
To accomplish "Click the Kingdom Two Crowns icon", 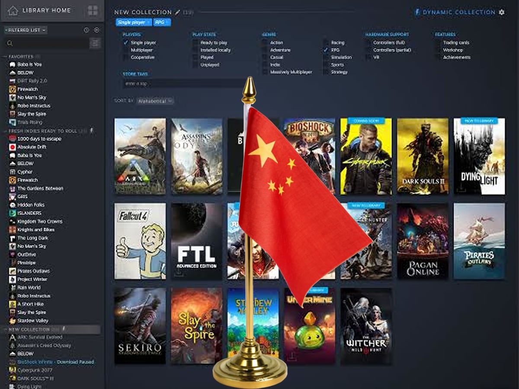I will (12, 221).
